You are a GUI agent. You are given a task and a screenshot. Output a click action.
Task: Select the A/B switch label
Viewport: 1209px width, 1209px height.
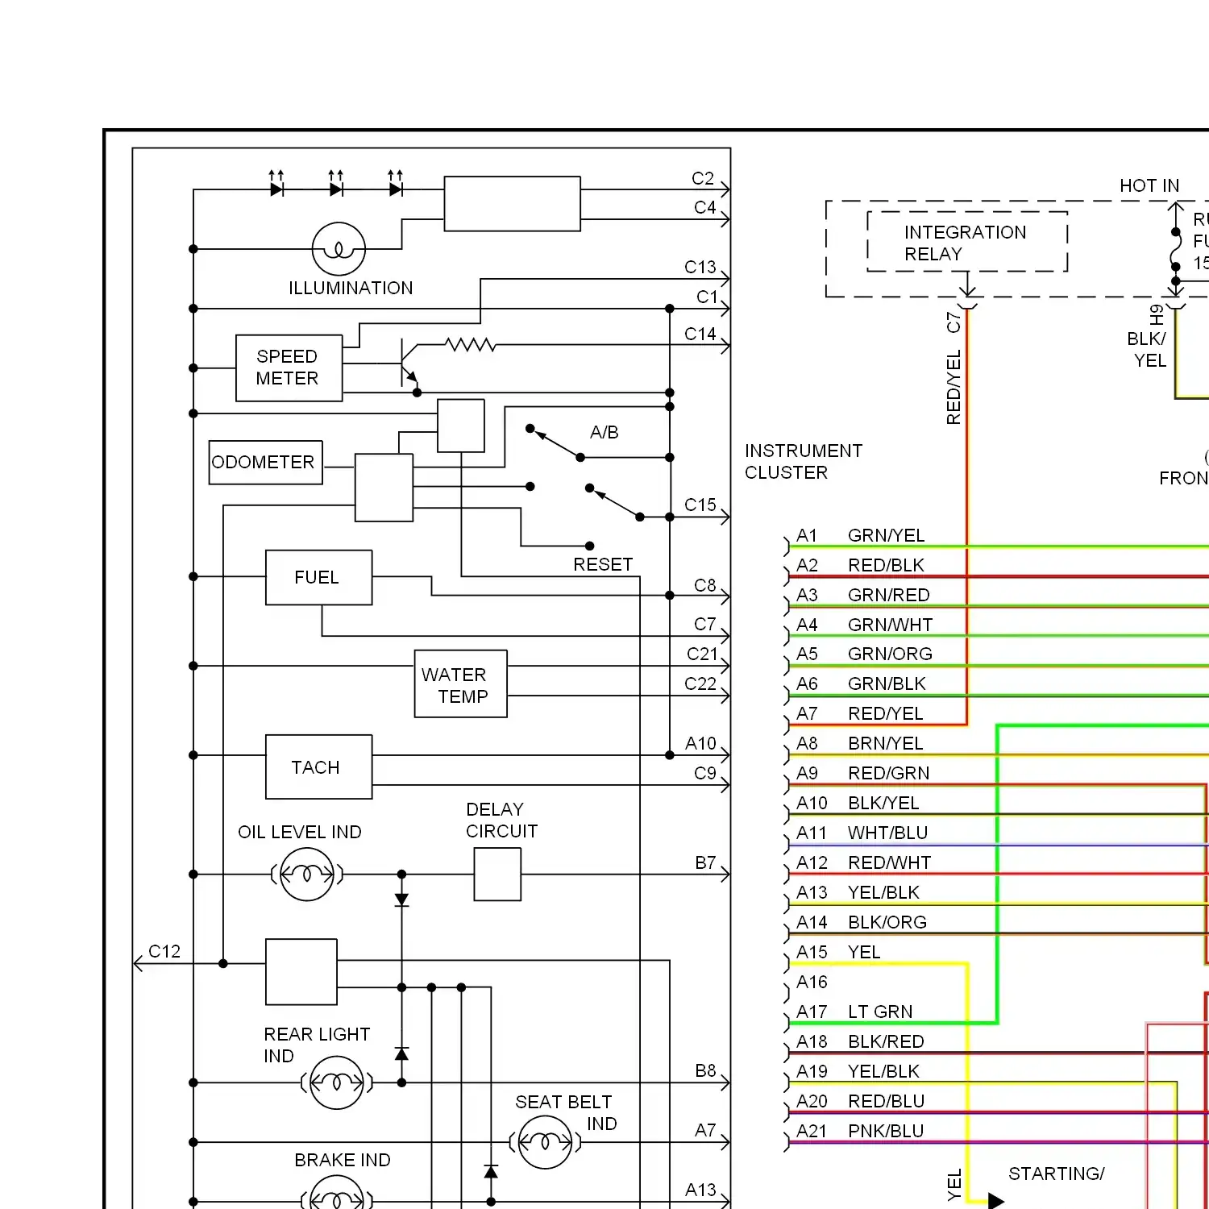click(604, 432)
